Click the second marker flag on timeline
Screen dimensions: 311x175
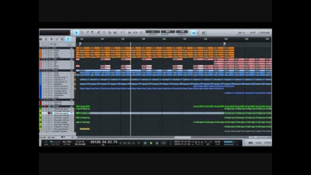[x=224, y=44]
